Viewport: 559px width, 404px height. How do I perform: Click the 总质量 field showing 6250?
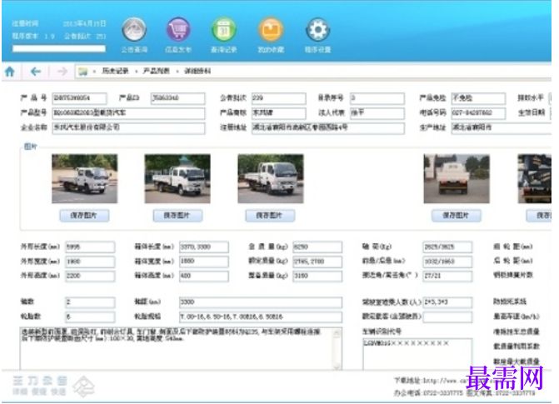[x=317, y=247]
